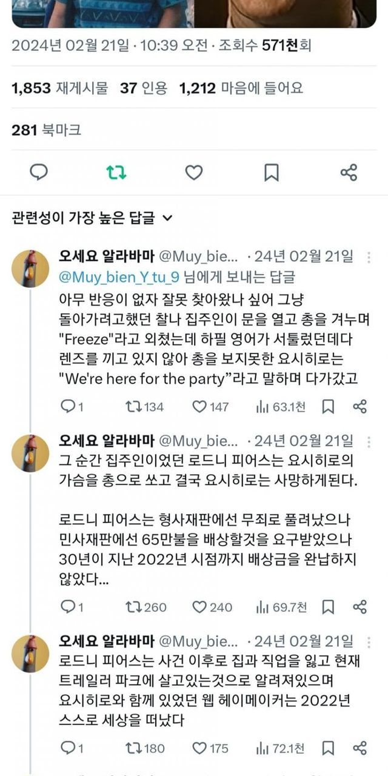Open the 1,853 reposts list
The width and height of the screenshot is (388, 776).
tap(59, 89)
